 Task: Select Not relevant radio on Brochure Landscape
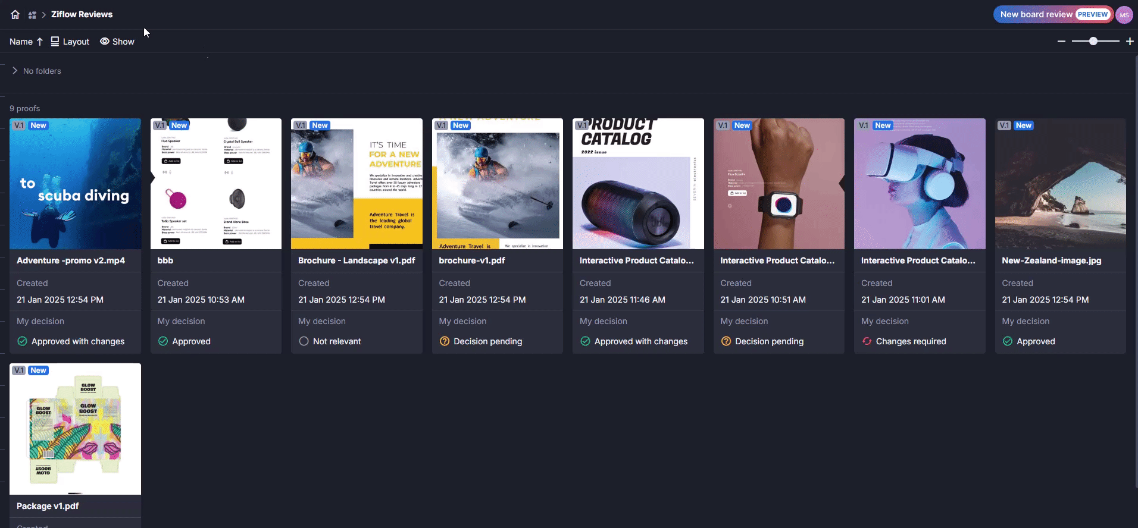304,341
